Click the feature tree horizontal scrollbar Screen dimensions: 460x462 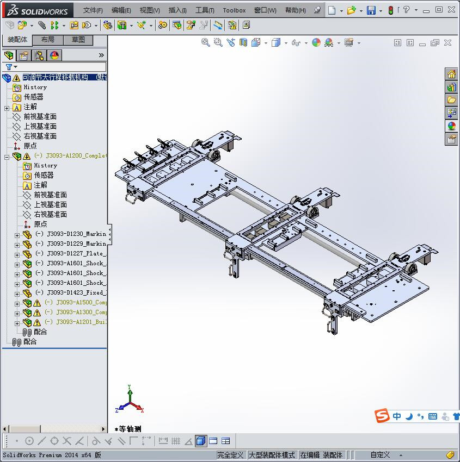(54, 429)
